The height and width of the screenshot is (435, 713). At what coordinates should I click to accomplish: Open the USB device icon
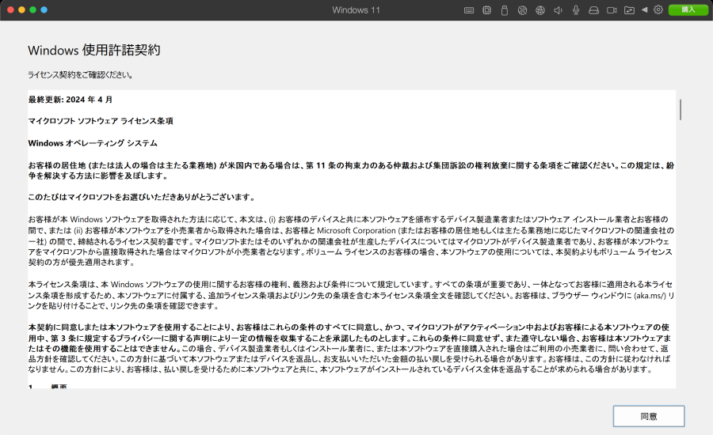point(505,10)
